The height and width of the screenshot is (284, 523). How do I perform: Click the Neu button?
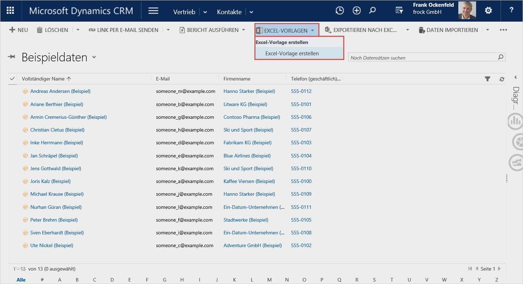(18, 30)
